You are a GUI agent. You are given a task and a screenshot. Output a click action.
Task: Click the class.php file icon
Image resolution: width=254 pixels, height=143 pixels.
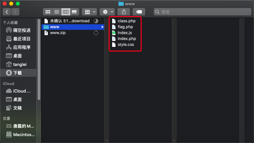click(x=114, y=21)
